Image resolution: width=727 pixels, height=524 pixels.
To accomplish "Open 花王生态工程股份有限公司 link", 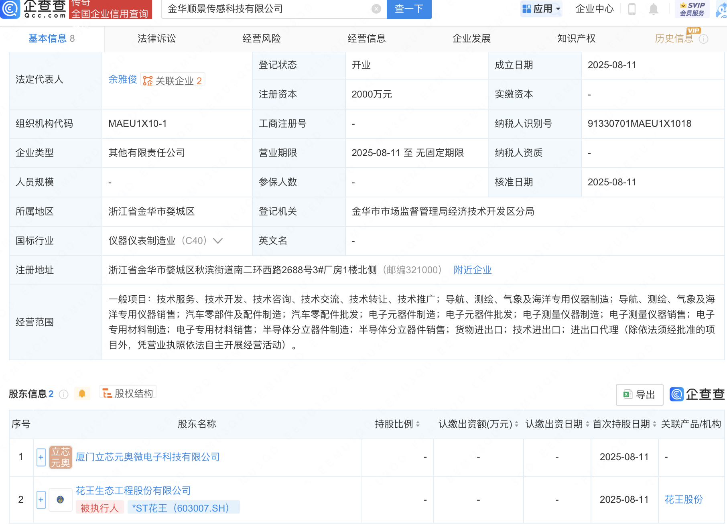I will click(133, 491).
